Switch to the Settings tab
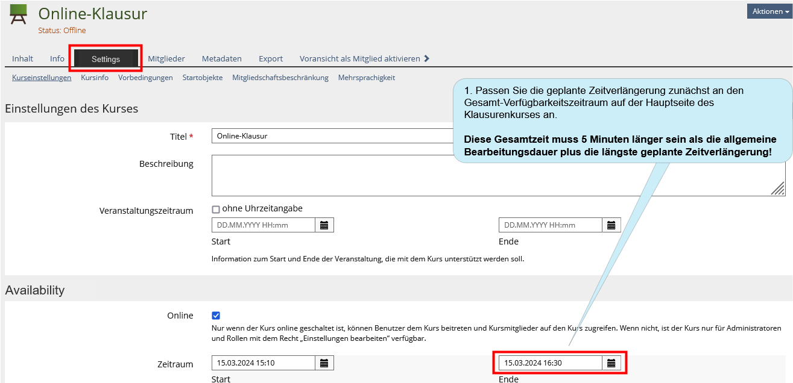This screenshot has width=793, height=383. 106,59
